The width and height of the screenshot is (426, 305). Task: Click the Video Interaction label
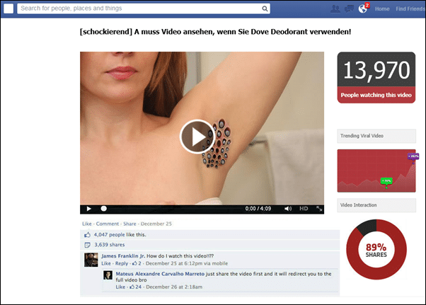click(376, 205)
